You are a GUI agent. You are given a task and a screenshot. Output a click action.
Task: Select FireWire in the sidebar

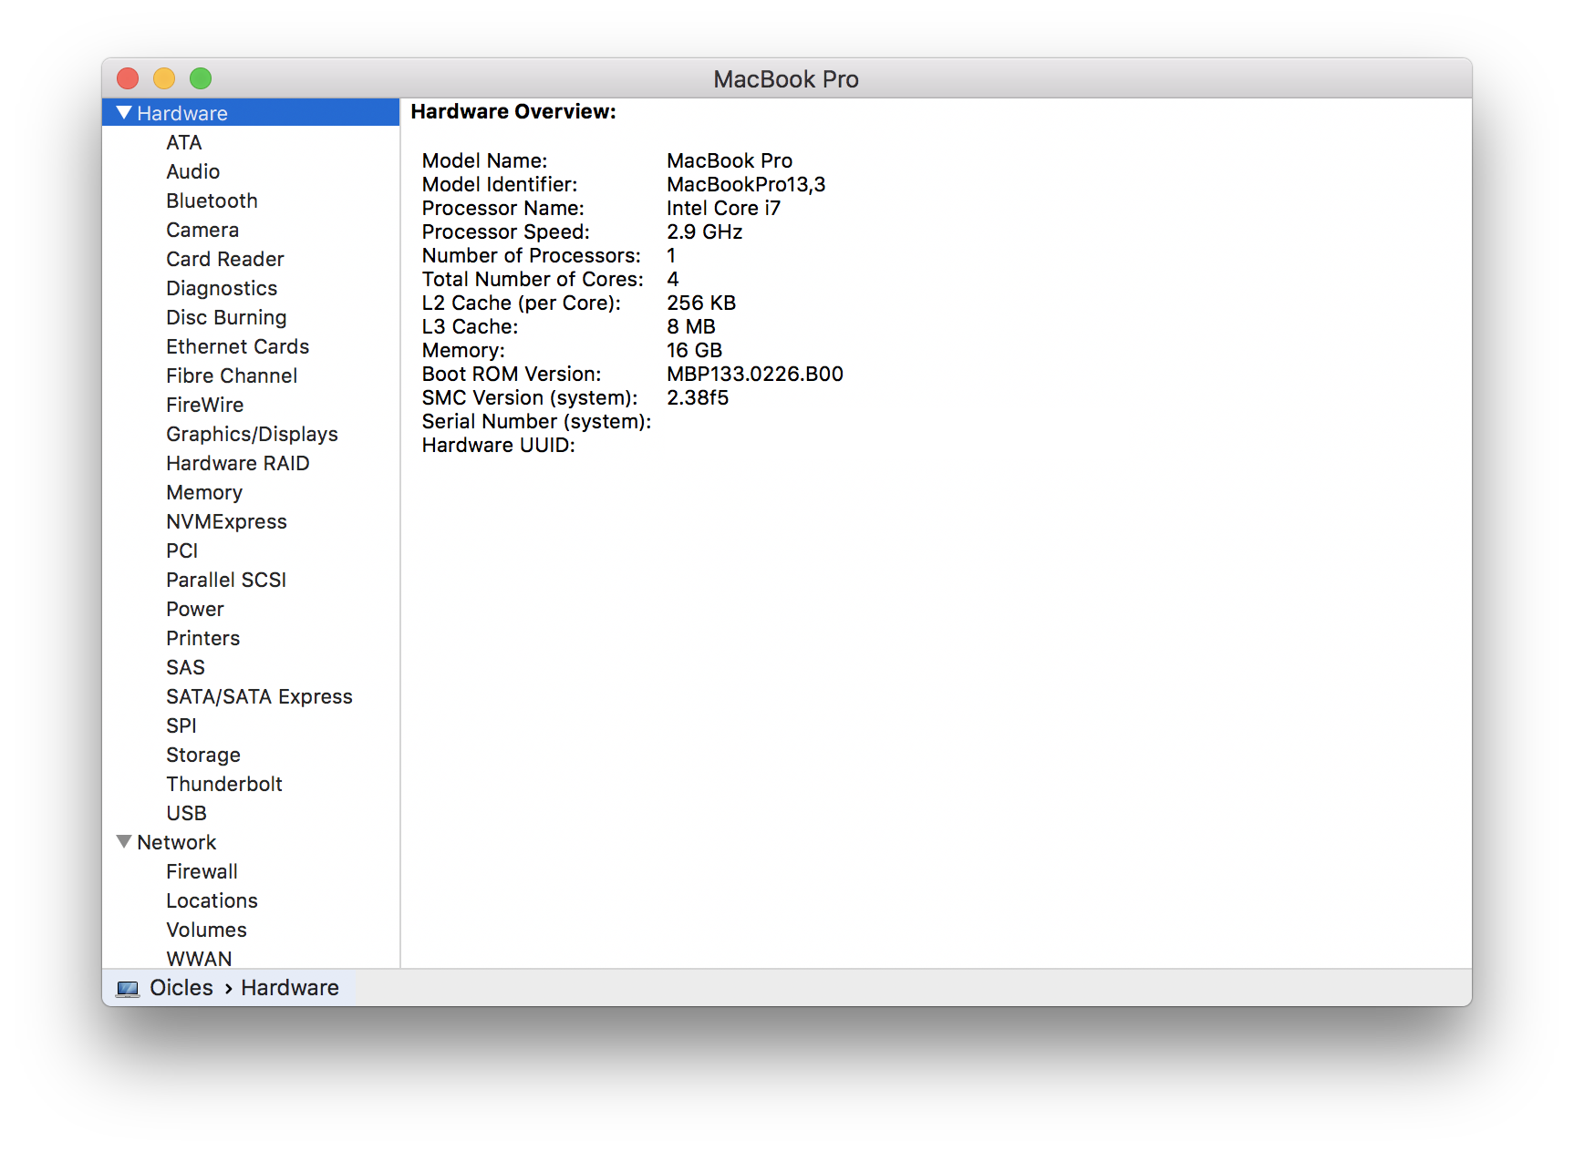point(205,405)
